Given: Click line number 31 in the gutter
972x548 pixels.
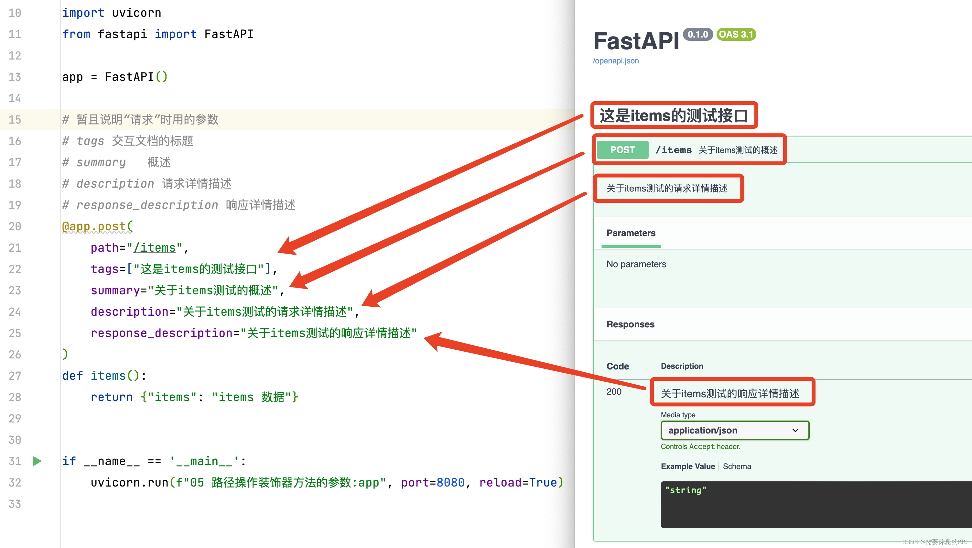Looking at the screenshot, I should [15, 461].
